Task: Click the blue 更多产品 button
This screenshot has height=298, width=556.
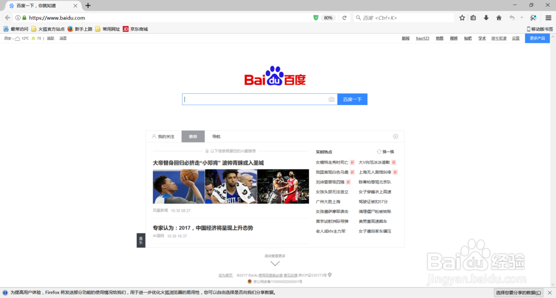Action: [537, 38]
